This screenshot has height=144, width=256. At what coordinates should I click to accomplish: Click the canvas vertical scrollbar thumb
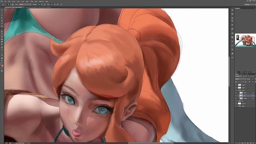229,71
